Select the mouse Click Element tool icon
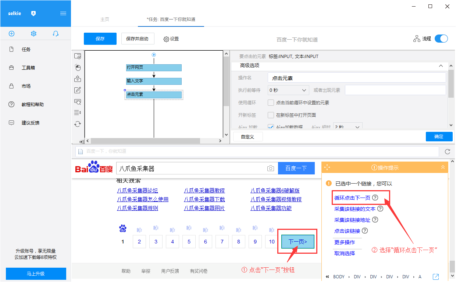456x282 pixels. [x=78, y=68]
